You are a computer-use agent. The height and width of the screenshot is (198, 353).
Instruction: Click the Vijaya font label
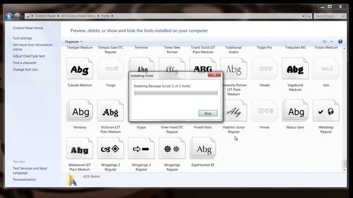point(141,127)
